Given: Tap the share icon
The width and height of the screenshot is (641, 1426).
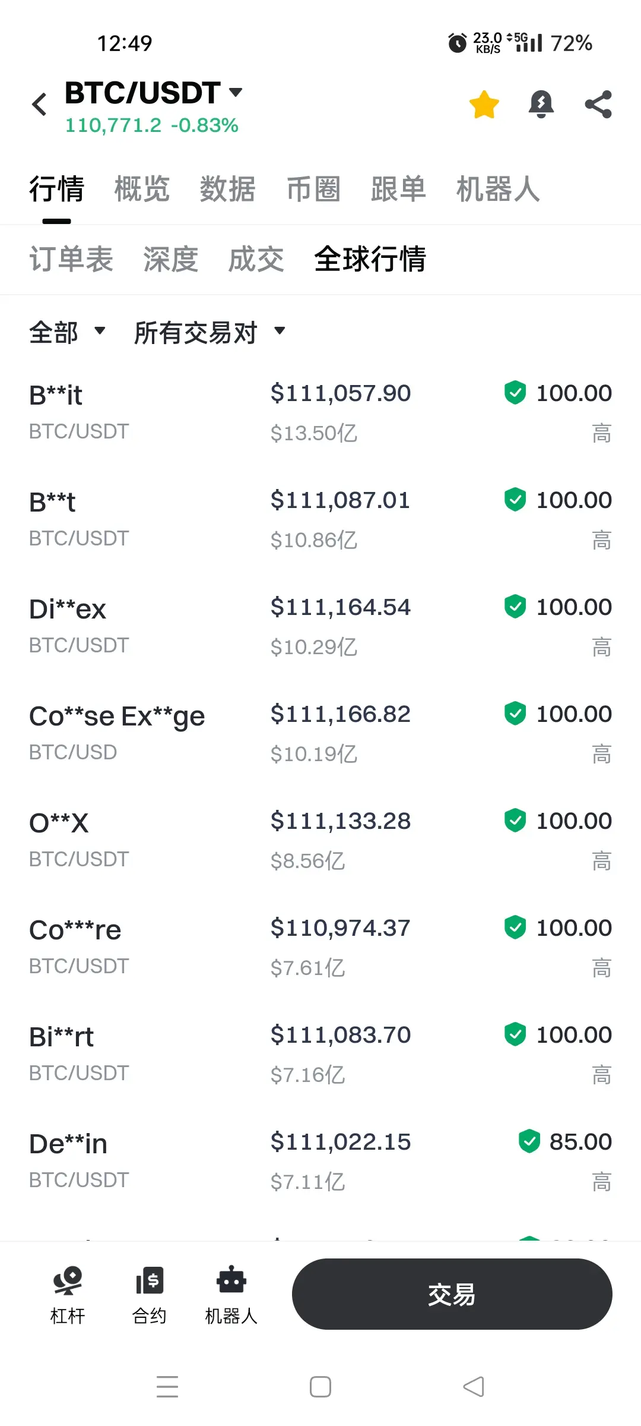Looking at the screenshot, I should pos(598,105).
